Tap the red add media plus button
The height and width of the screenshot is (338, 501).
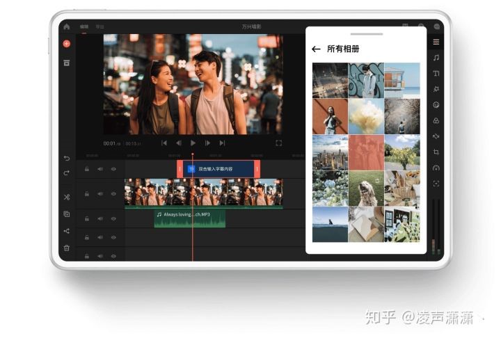coord(67,44)
